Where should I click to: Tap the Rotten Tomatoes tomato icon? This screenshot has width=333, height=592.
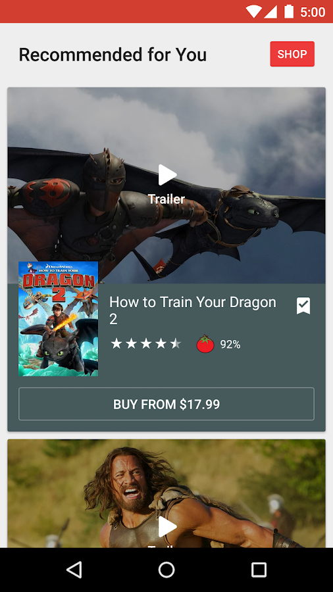tap(205, 344)
